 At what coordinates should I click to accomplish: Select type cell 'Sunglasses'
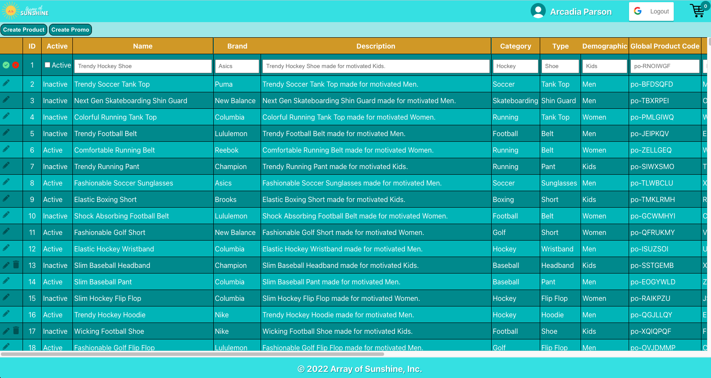pyautogui.click(x=559, y=183)
